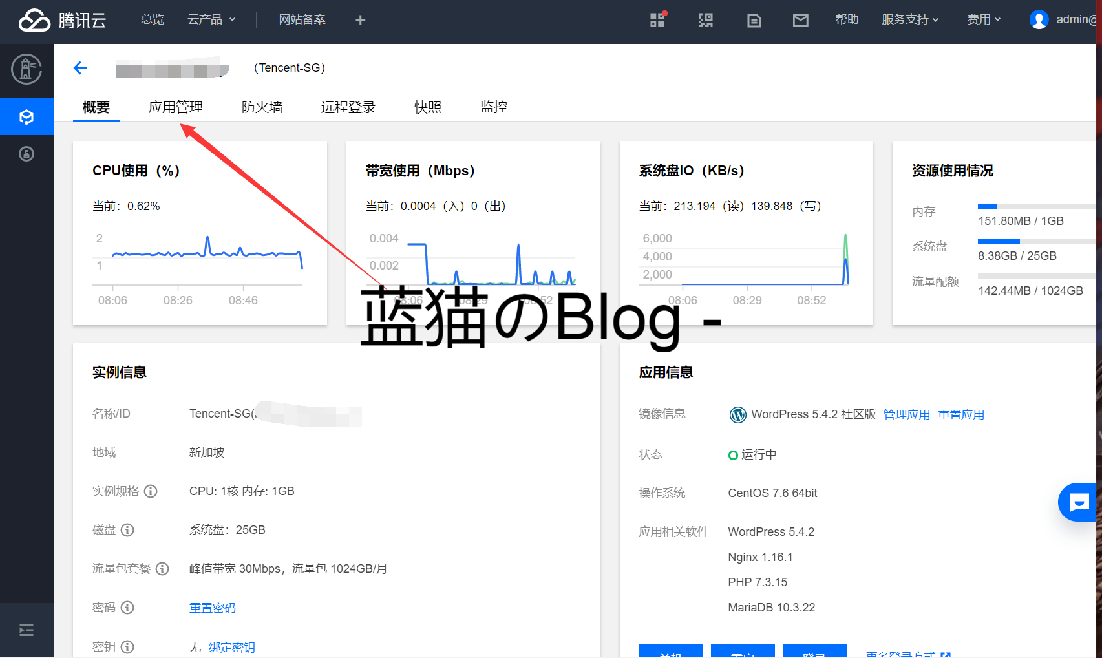Open the mail messages icon

[800, 20]
